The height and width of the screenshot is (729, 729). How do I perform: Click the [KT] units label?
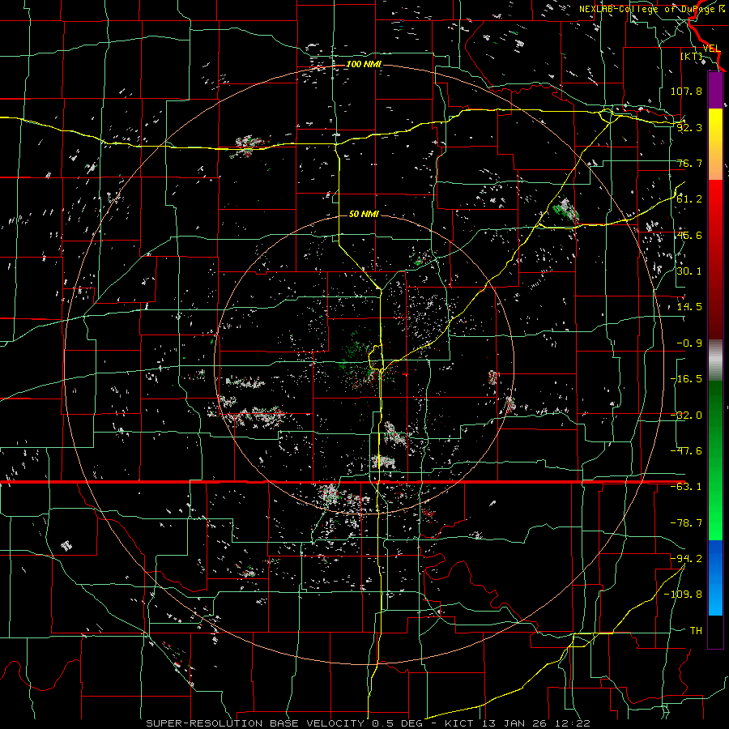pos(692,56)
